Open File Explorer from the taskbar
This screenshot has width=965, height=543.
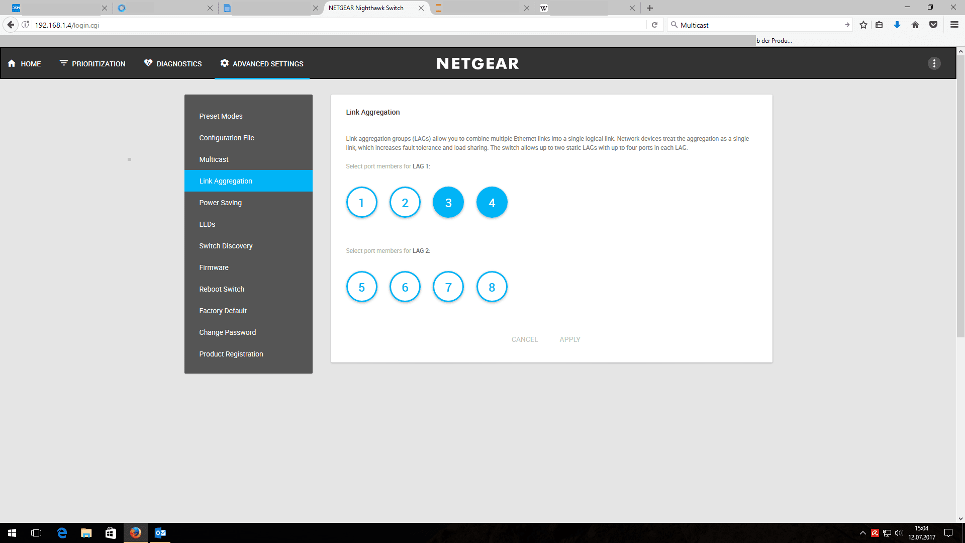[x=86, y=533]
